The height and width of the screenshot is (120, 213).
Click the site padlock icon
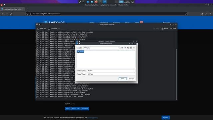click(30, 14)
